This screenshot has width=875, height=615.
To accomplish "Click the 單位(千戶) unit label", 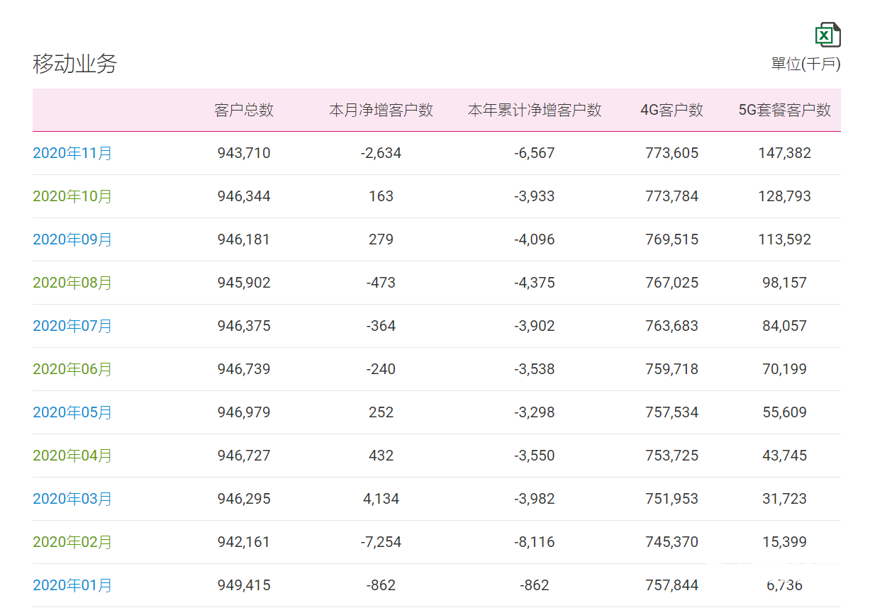I will pyautogui.click(x=806, y=64).
